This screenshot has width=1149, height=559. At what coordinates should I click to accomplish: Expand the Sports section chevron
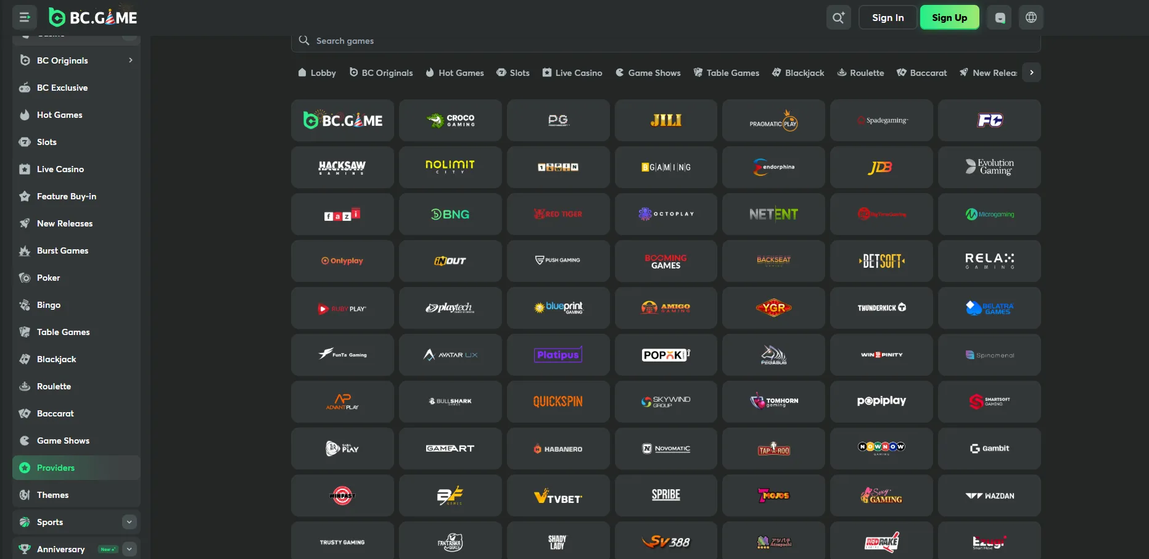point(130,522)
